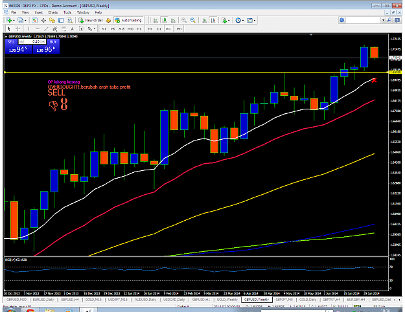
Task: Switch to the USDCAD,Daily chart tab
Action: coord(174,300)
